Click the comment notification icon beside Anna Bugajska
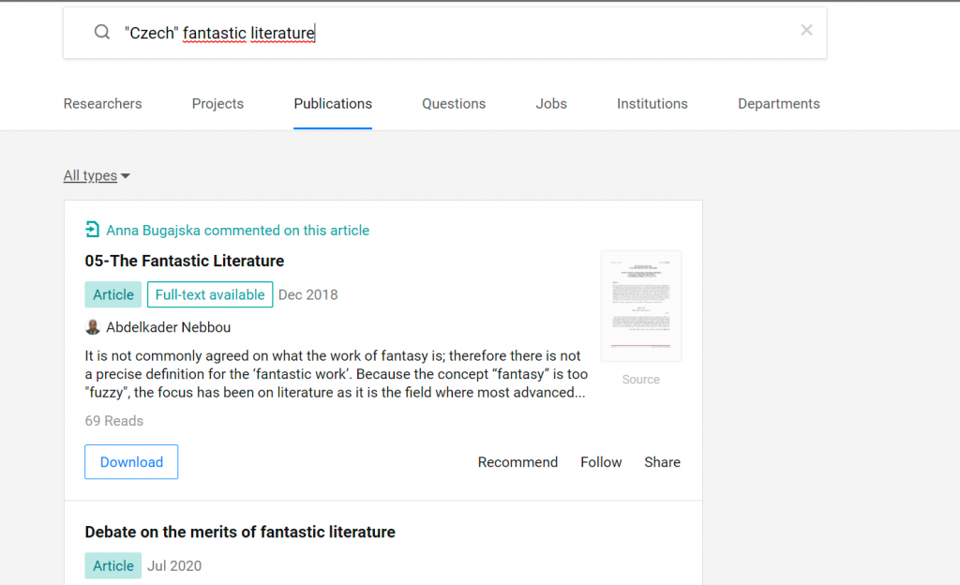 point(92,230)
